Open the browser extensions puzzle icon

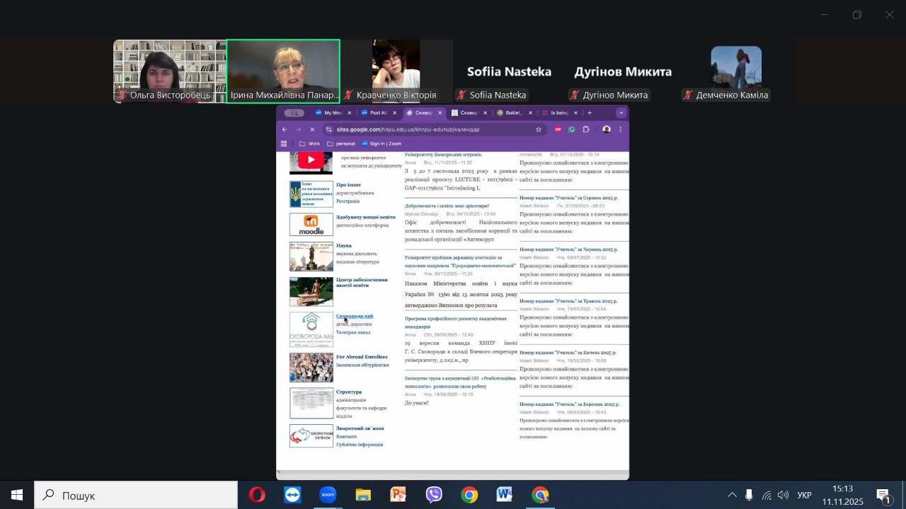(586, 129)
